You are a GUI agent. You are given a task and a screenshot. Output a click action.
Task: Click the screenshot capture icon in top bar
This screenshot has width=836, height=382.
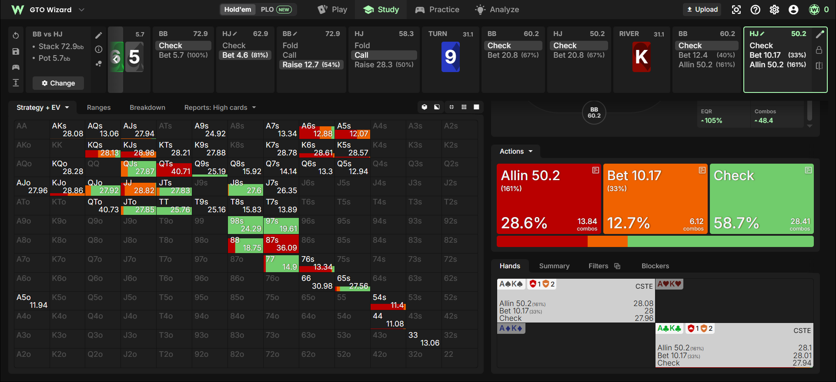point(736,10)
